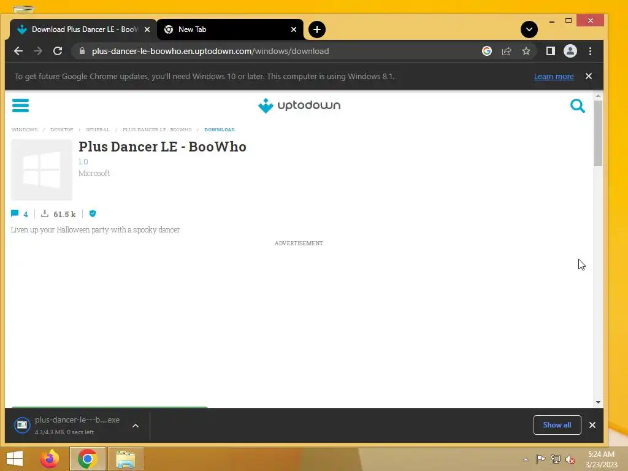Click the muted volume tray icon
Screen dimensions: 628x471
coord(570,459)
